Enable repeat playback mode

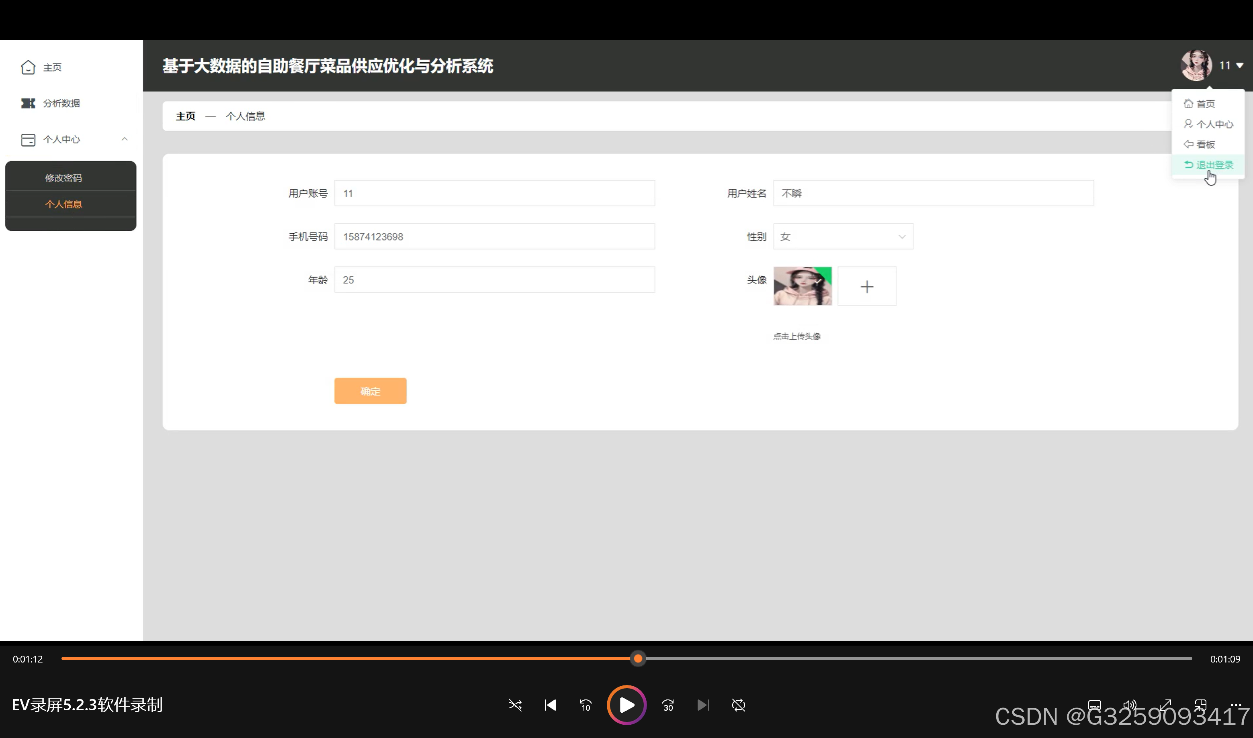pos(739,705)
